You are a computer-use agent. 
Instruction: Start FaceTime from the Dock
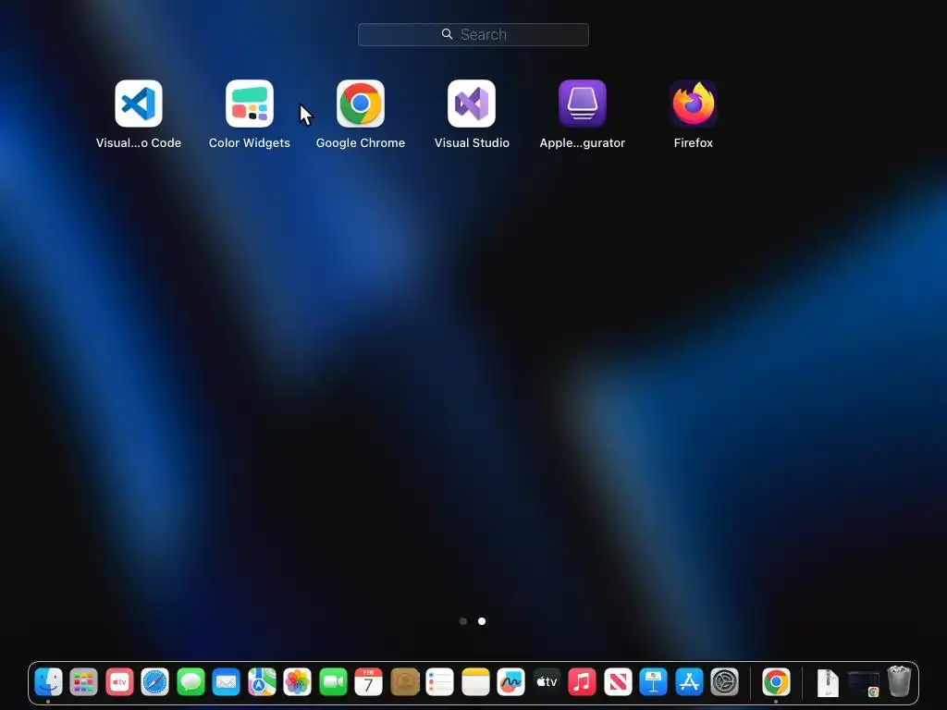(333, 682)
